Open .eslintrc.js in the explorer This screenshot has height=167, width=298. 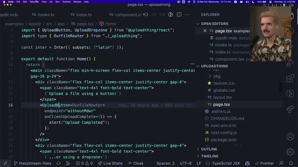(x=220, y=111)
